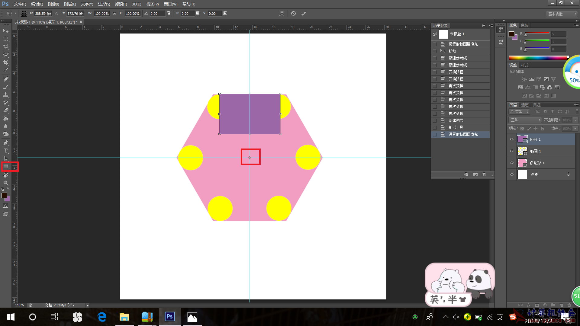Hide the 椭圆 1 layer
The width and height of the screenshot is (580, 326).
(x=512, y=151)
